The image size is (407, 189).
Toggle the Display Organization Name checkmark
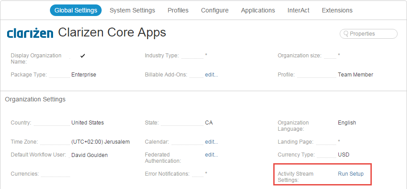coord(82,56)
